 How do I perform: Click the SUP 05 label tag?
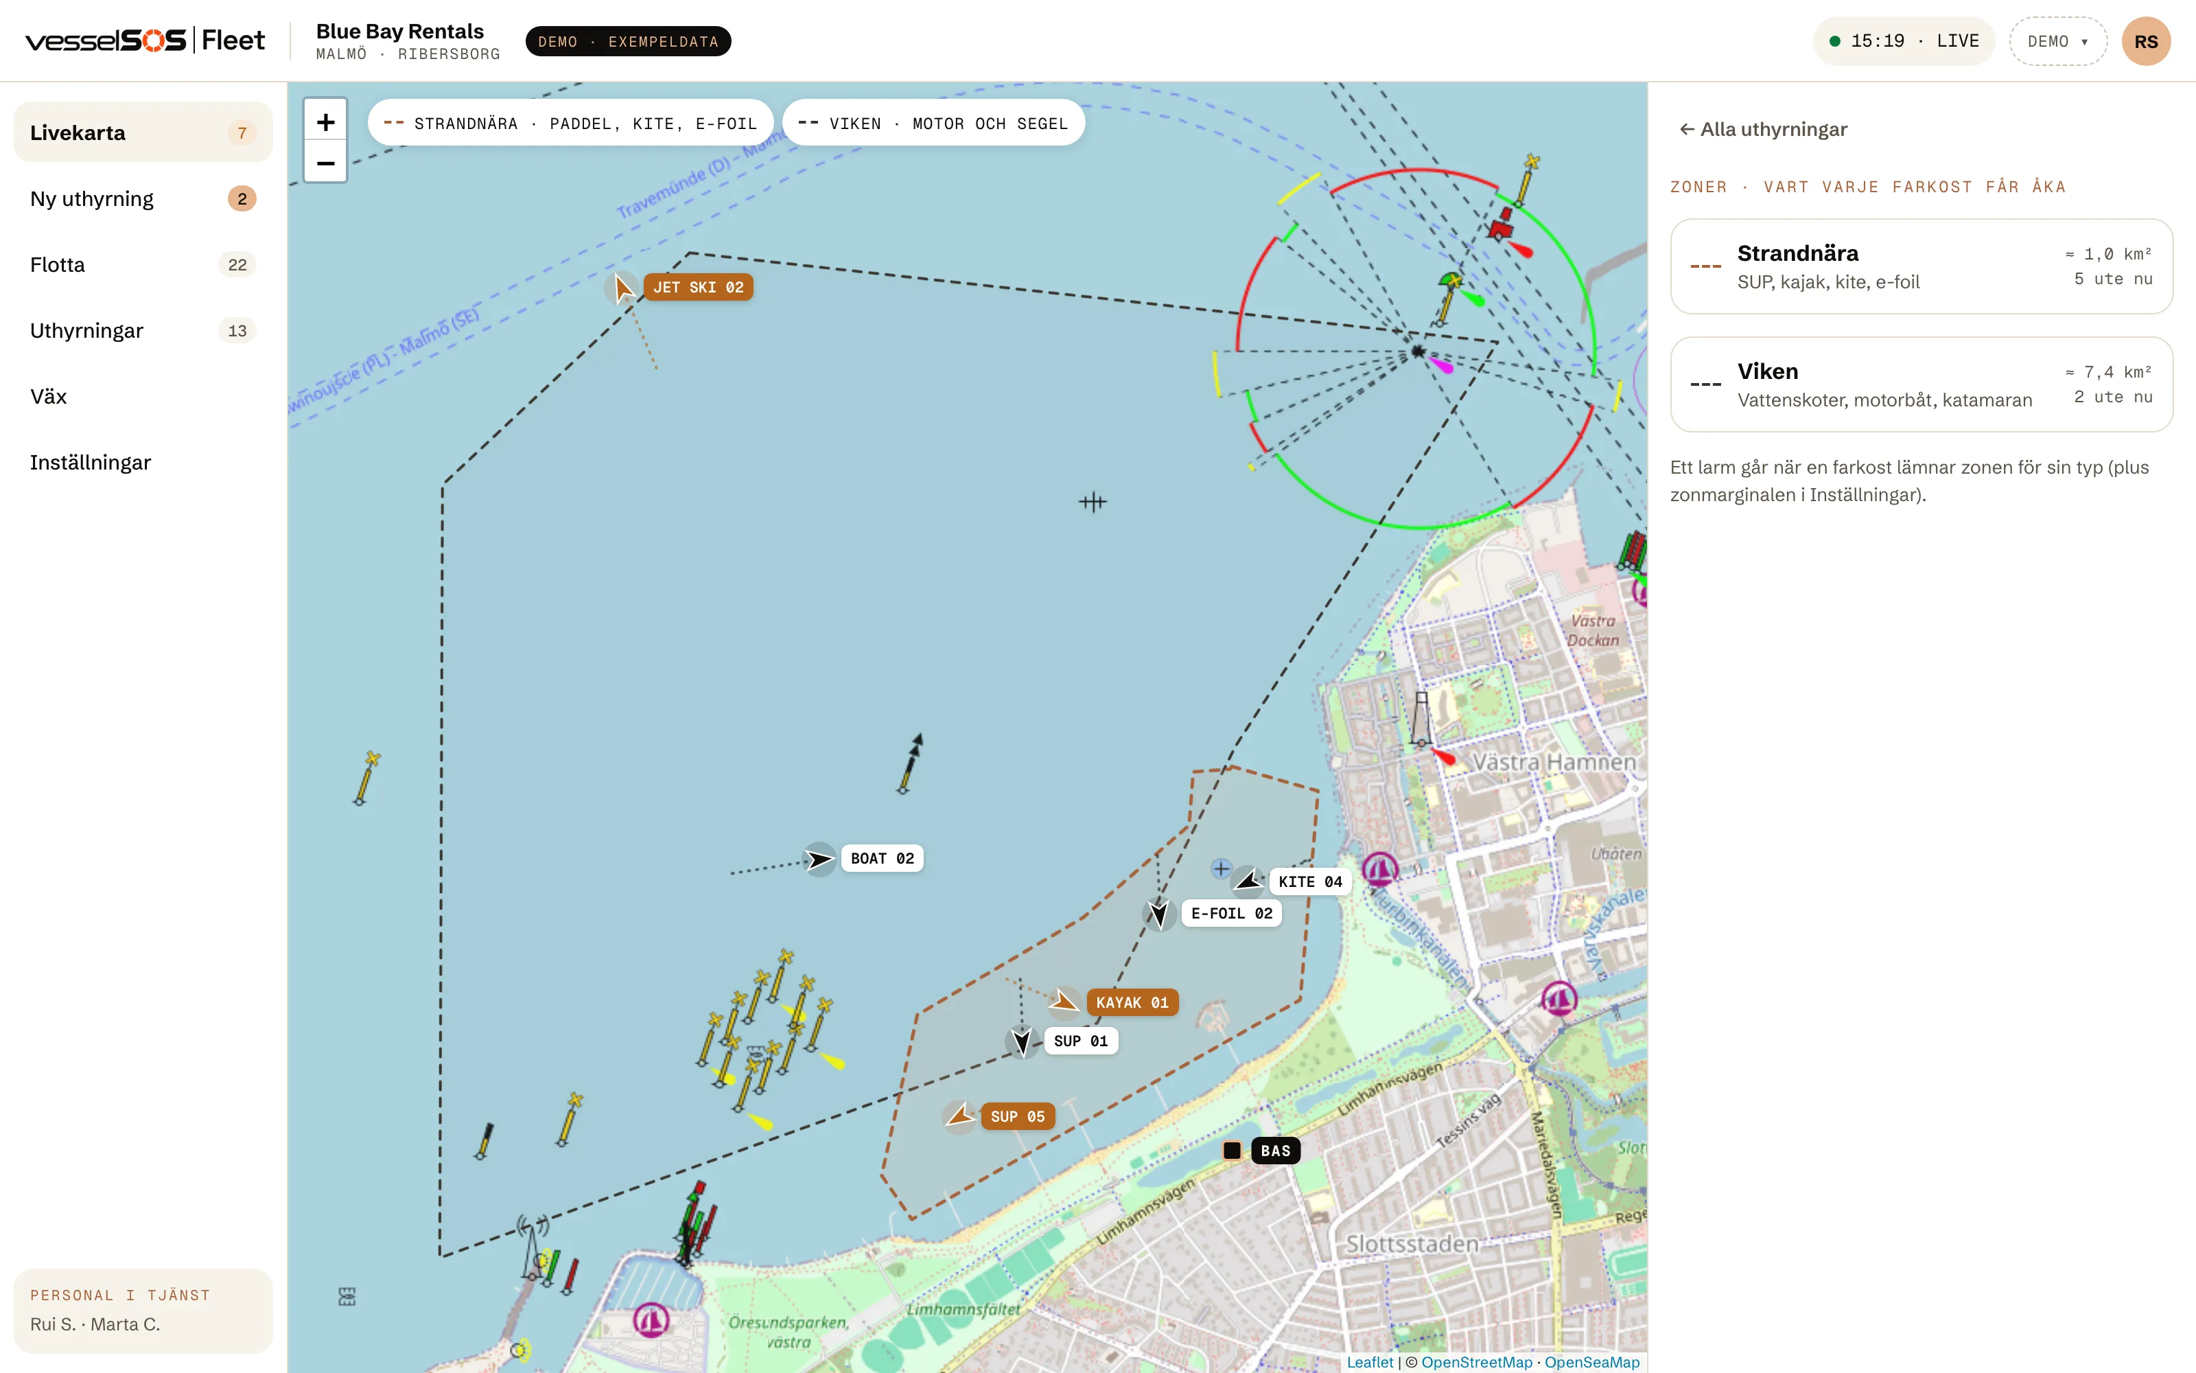click(1017, 1116)
